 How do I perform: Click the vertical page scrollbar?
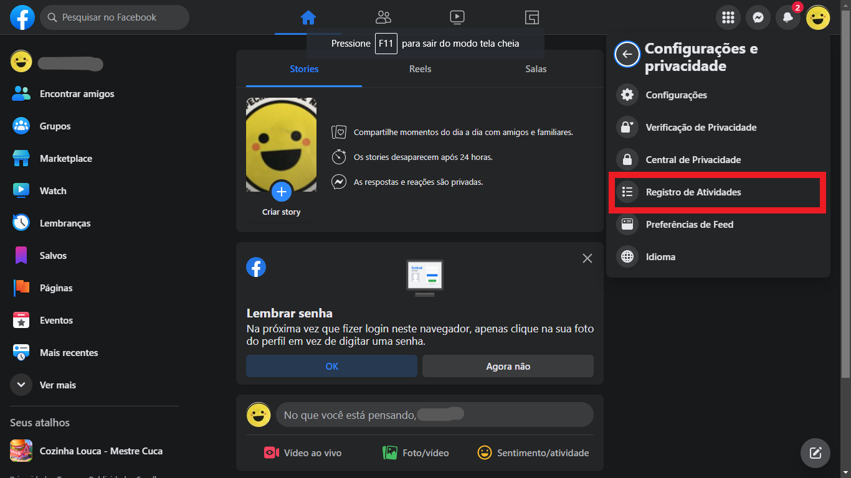click(x=846, y=193)
